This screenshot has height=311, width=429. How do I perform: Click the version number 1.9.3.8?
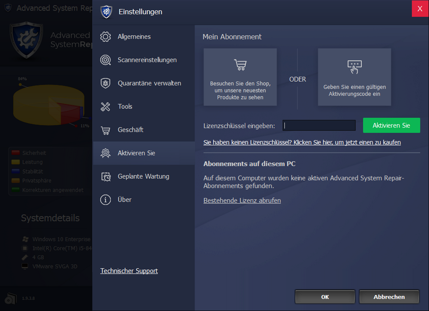[x=28, y=298]
